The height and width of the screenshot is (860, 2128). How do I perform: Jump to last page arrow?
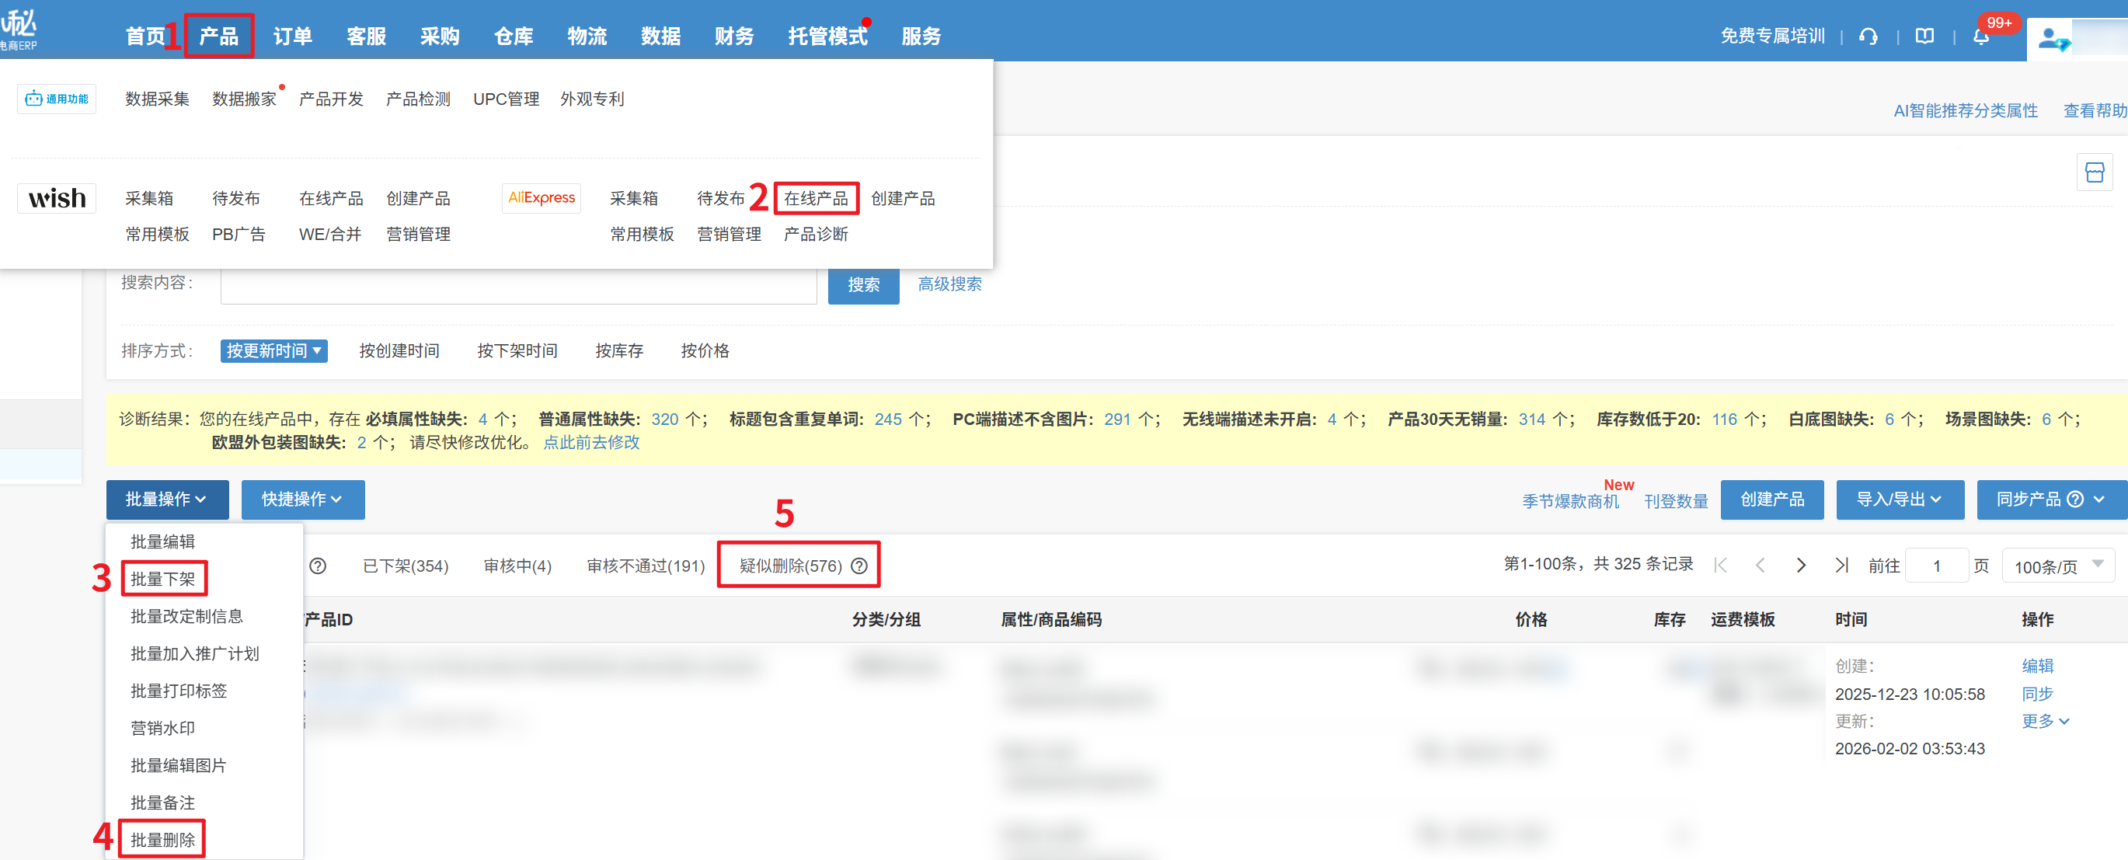1841,565
